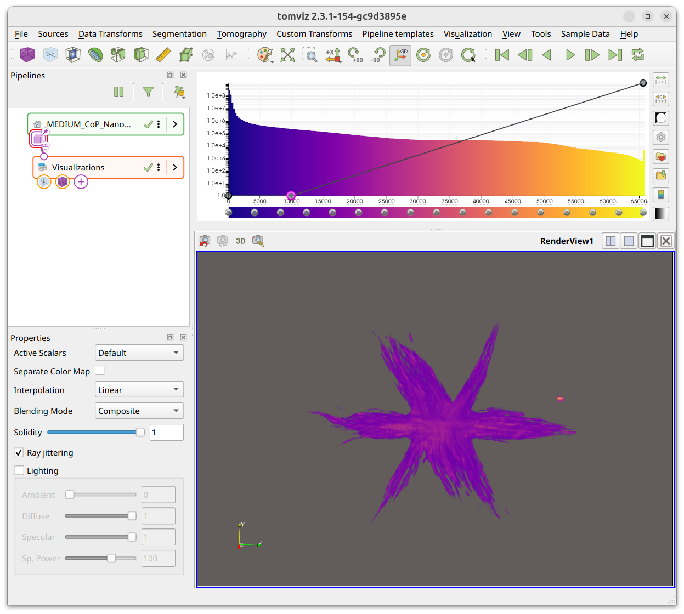The width and height of the screenshot is (684, 614).
Task: Click the pipeline filter funnel icon
Action: (148, 92)
